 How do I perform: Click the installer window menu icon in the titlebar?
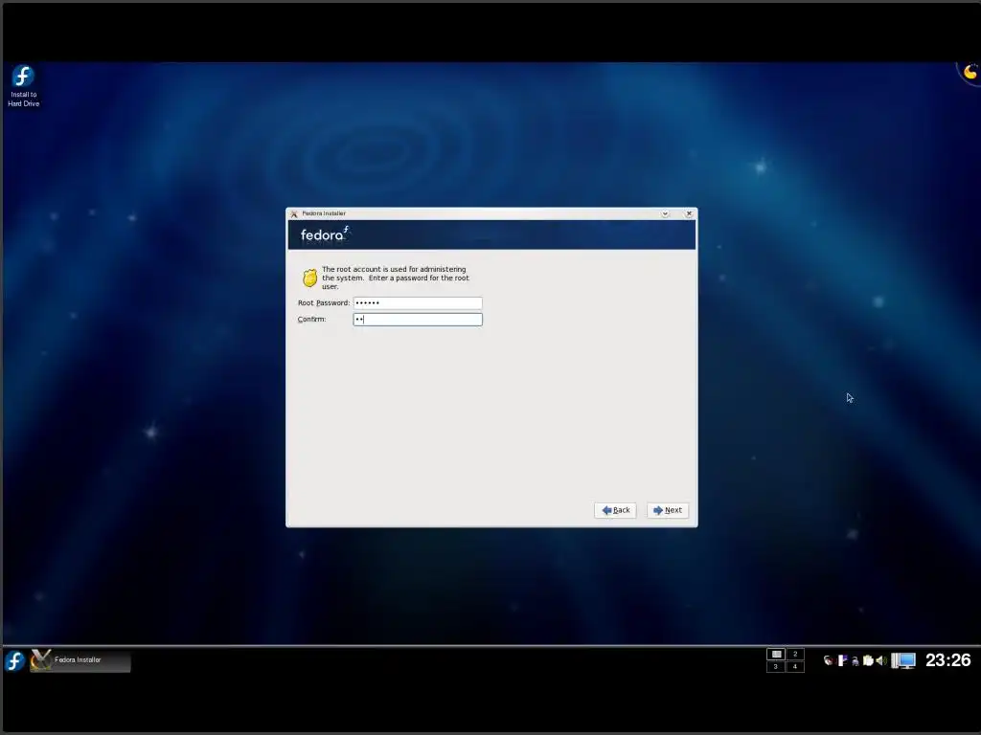294,213
